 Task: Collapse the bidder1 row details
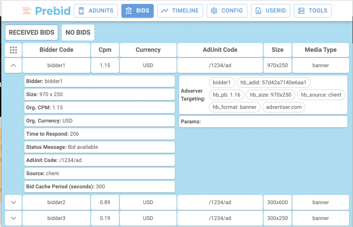tap(13, 65)
